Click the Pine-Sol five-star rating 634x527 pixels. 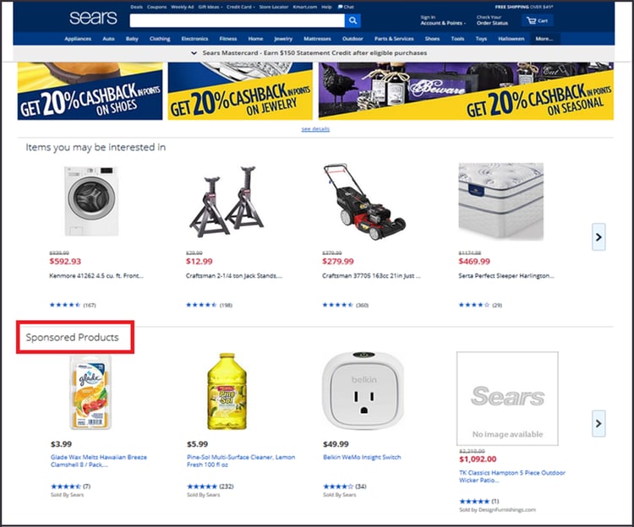click(210, 486)
